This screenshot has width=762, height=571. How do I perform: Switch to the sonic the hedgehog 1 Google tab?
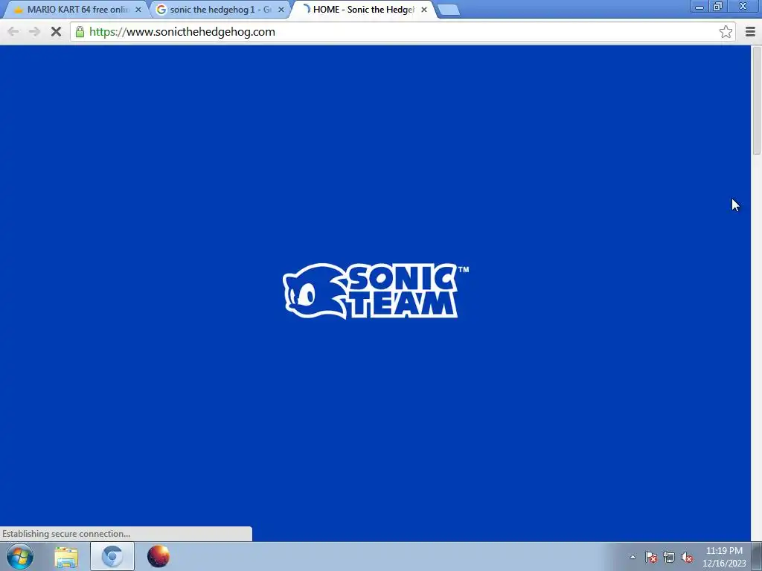(x=220, y=9)
